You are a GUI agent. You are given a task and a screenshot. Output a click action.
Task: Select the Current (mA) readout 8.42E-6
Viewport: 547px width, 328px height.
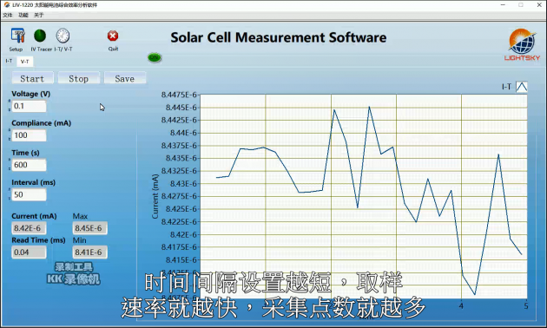(x=29, y=228)
